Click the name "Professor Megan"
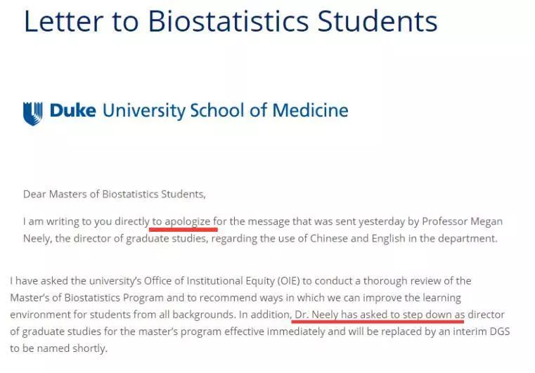 [463, 221]
